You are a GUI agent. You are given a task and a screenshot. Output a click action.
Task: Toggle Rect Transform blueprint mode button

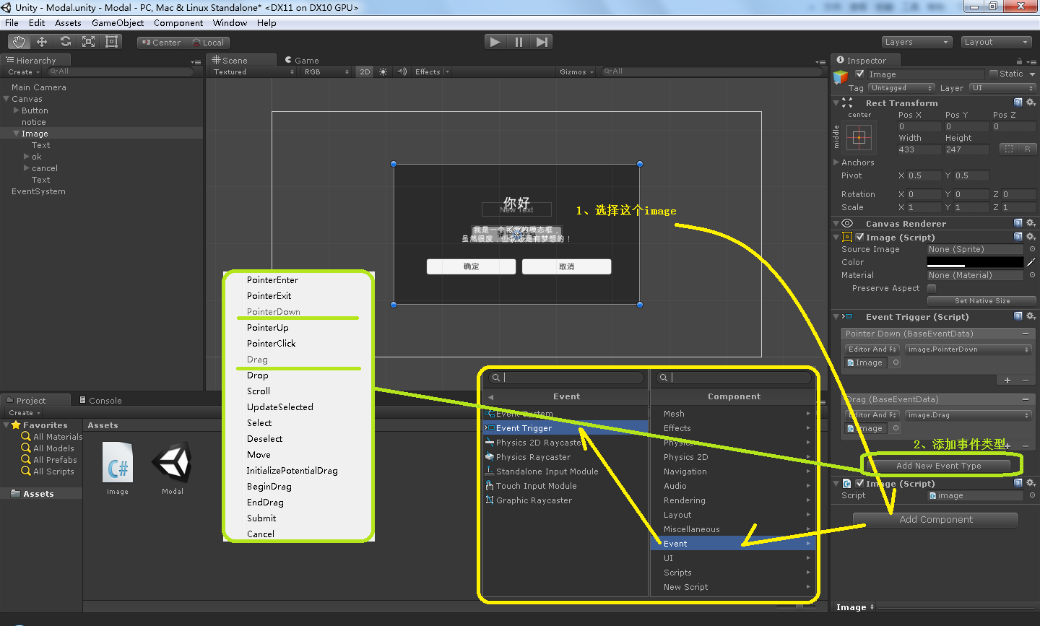point(1008,149)
